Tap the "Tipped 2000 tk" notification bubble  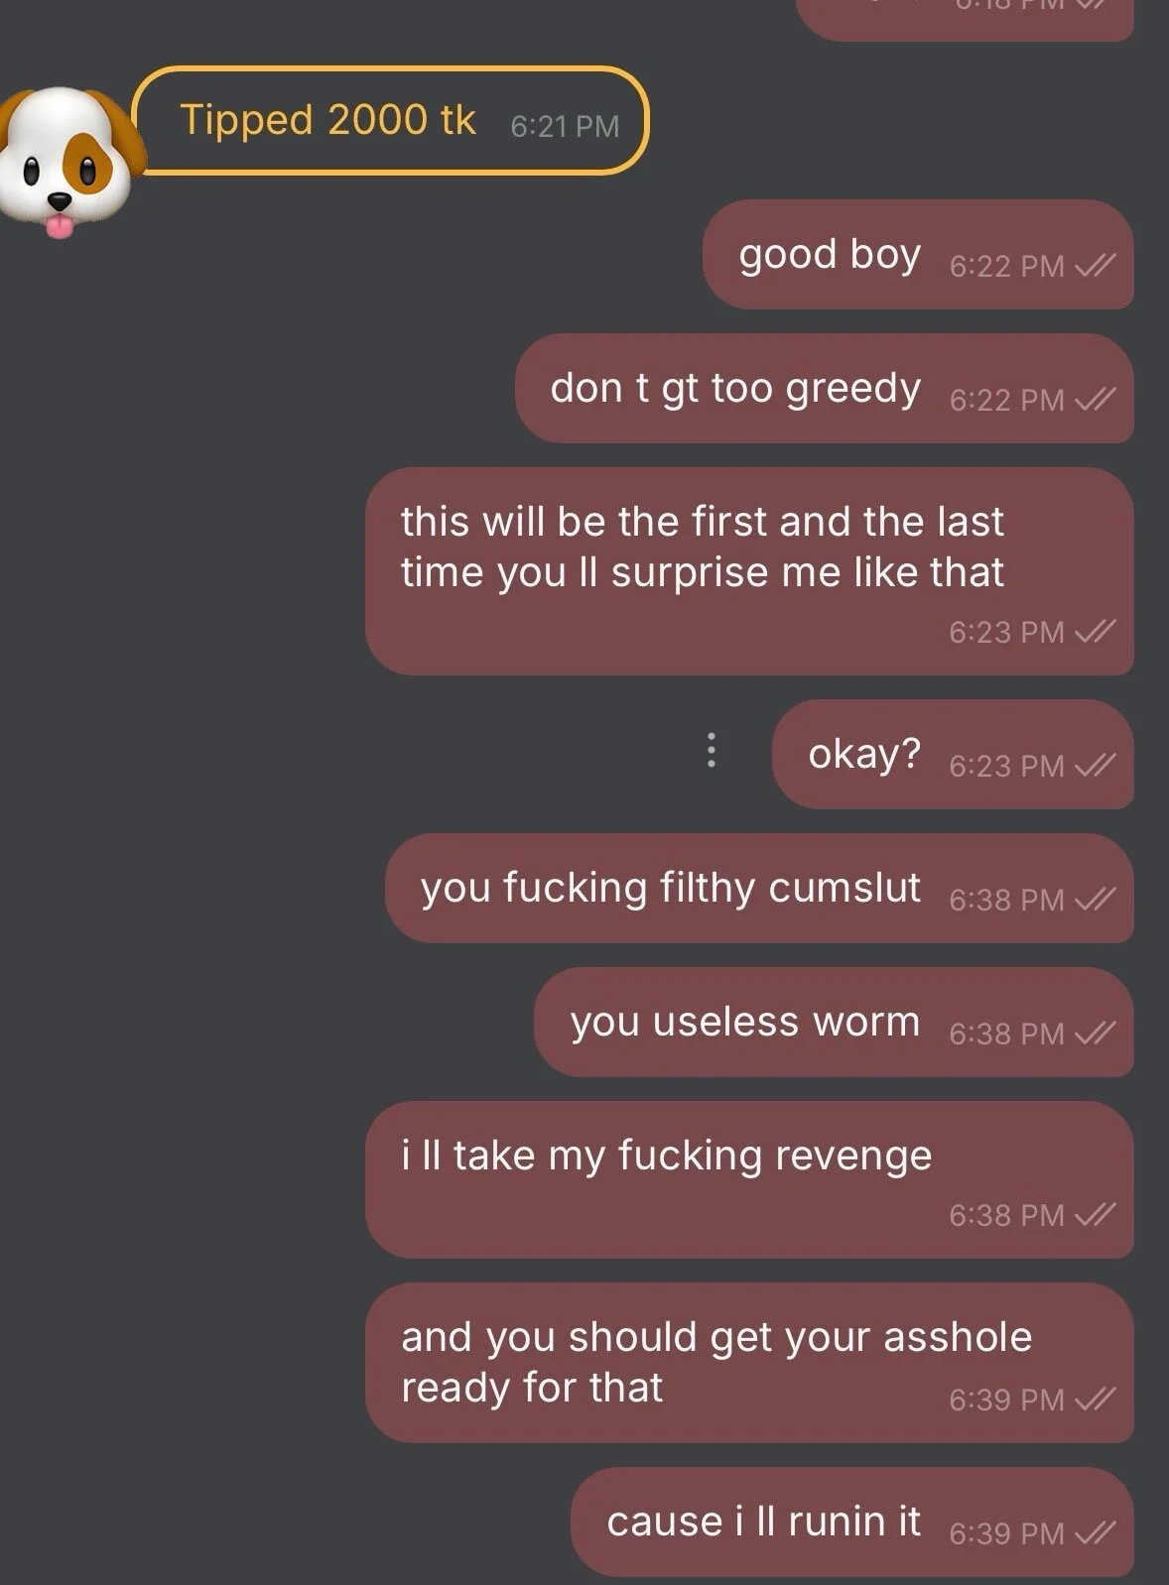390,121
